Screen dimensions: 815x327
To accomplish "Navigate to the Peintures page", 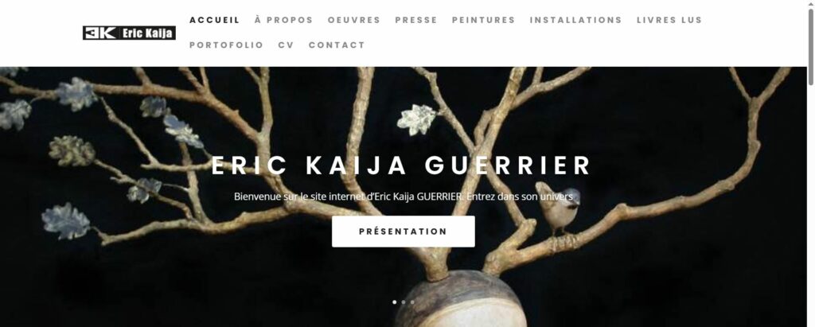I will pyautogui.click(x=483, y=20).
